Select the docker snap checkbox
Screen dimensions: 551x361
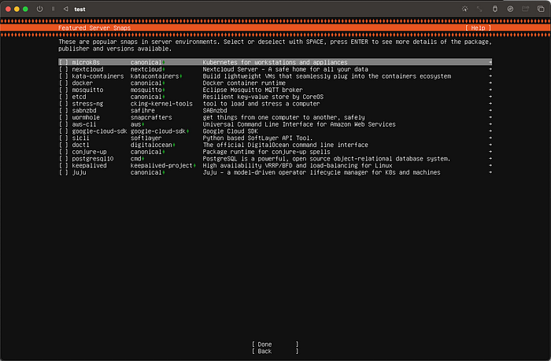(64, 83)
